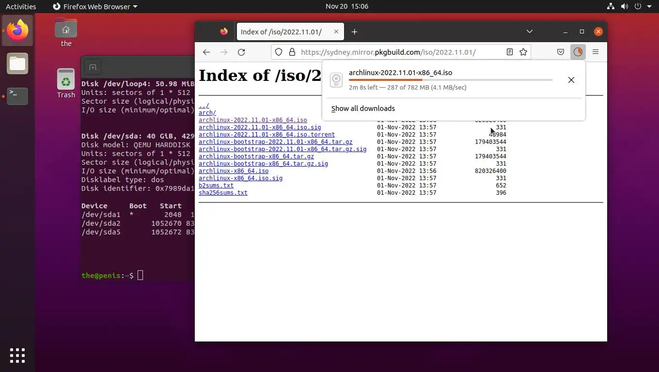Click the archlinux-x86_64.iso link

[x=234, y=170]
